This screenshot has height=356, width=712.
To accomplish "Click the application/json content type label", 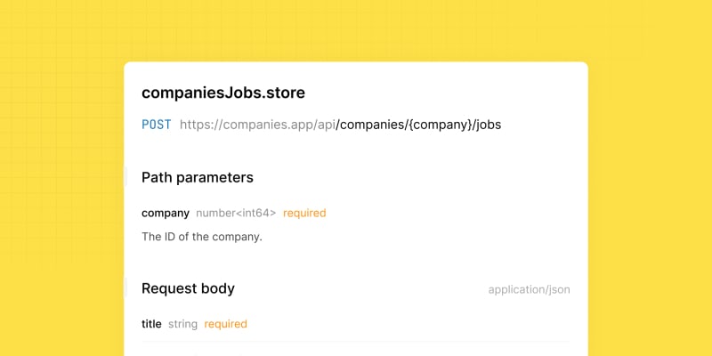I will pyautogui.click(x=529, y=289).
